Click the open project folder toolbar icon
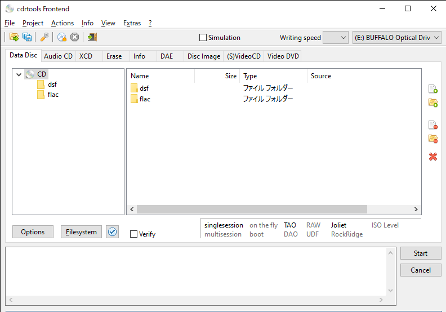Image resolution: width=446 pixels, height=312 pixels. (x=14, y=37)
